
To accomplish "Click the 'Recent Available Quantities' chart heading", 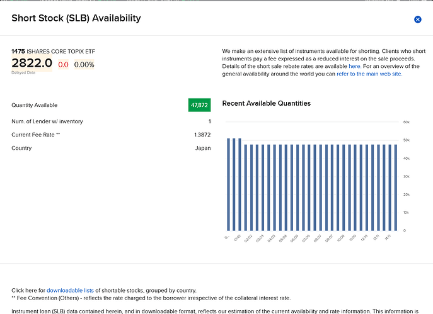I will pos(267,103).
